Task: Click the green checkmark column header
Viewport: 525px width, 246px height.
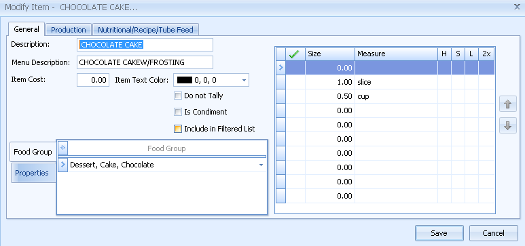Action: [295, 54]
